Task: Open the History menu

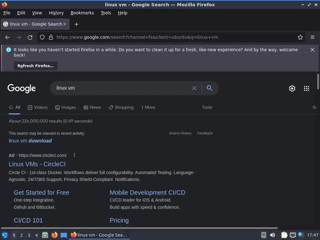Action: tap(56, 13)
